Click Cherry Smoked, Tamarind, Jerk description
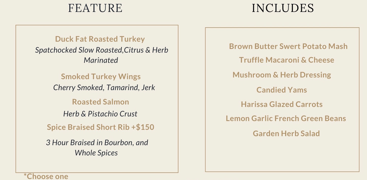The width and height of the screenshot is (367, 180). 104,88
